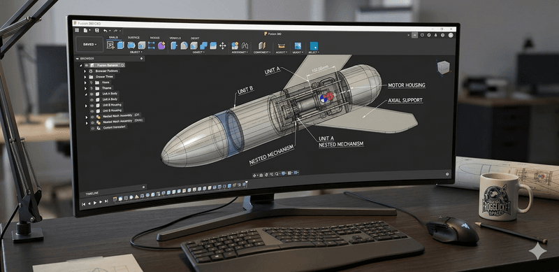Select the Create Sketch tool
Viewport: 559px width, 272px height.
tap(110, 45)
